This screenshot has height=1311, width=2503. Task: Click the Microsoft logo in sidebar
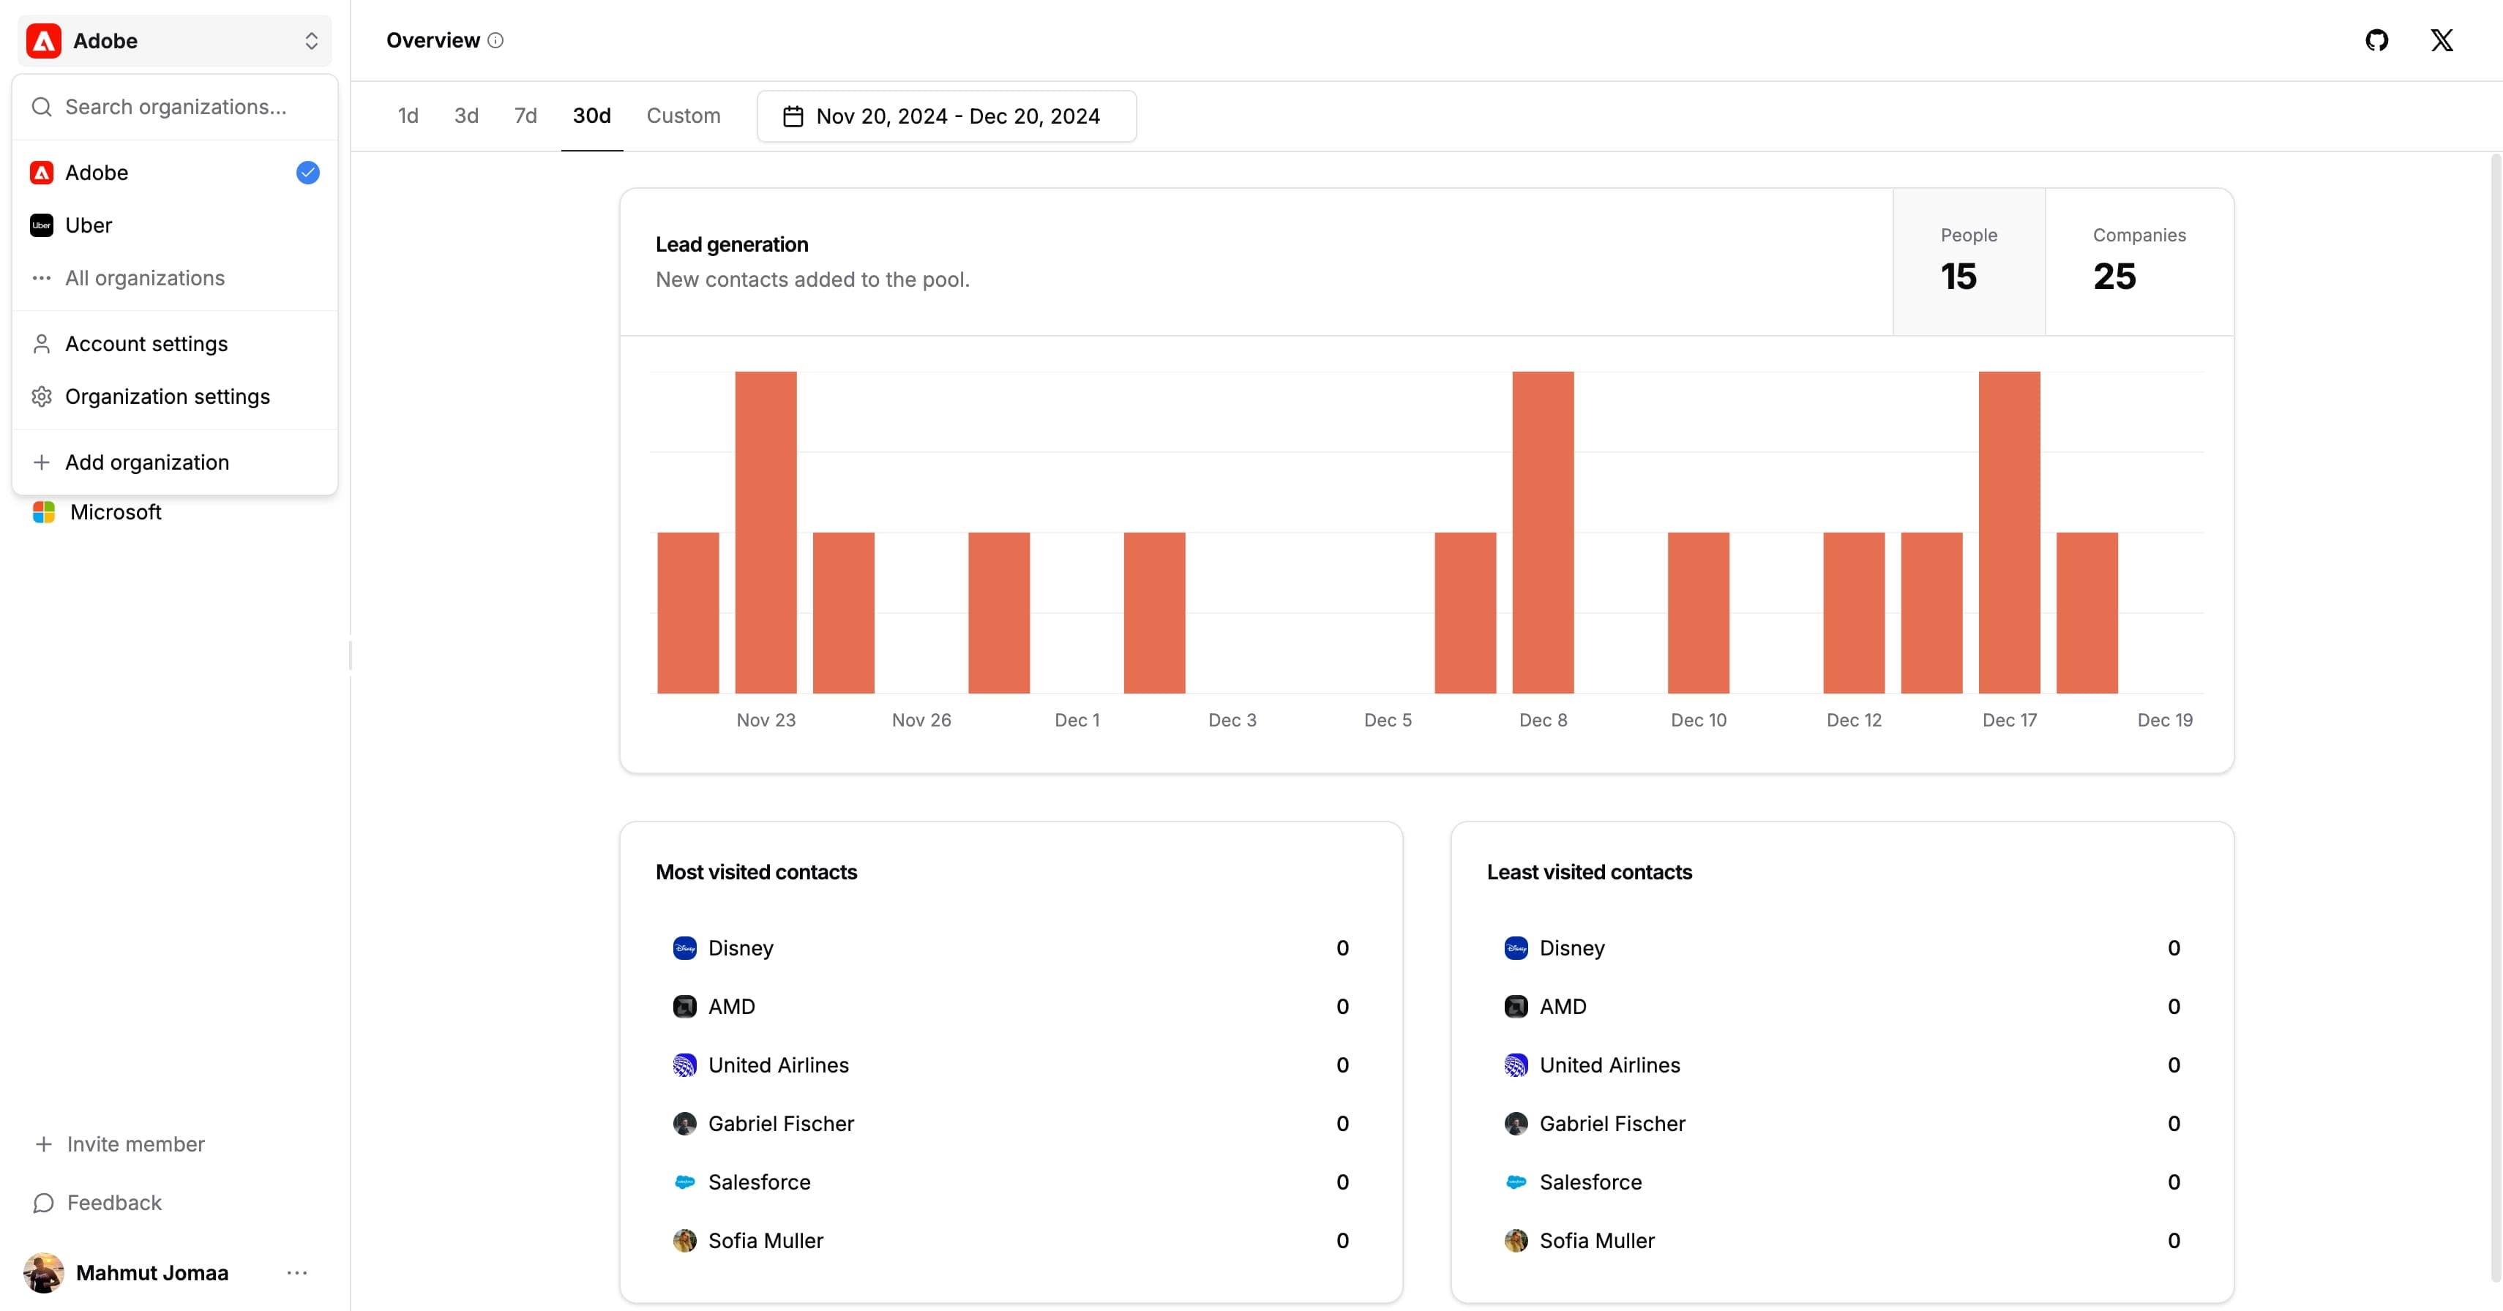point(44,512)
